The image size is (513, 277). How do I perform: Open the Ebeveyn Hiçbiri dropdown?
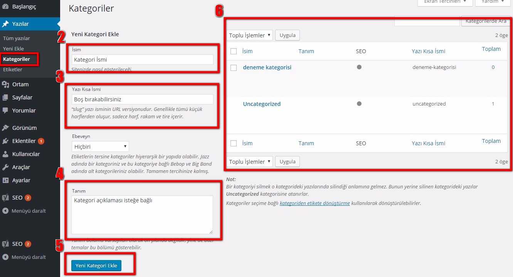pyautogui.click(x=100, y=146)
